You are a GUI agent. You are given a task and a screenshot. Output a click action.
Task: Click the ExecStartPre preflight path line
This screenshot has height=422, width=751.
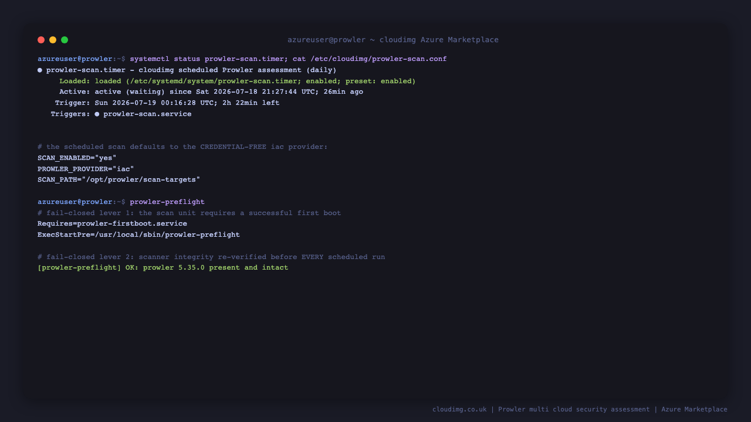point(138,235)
